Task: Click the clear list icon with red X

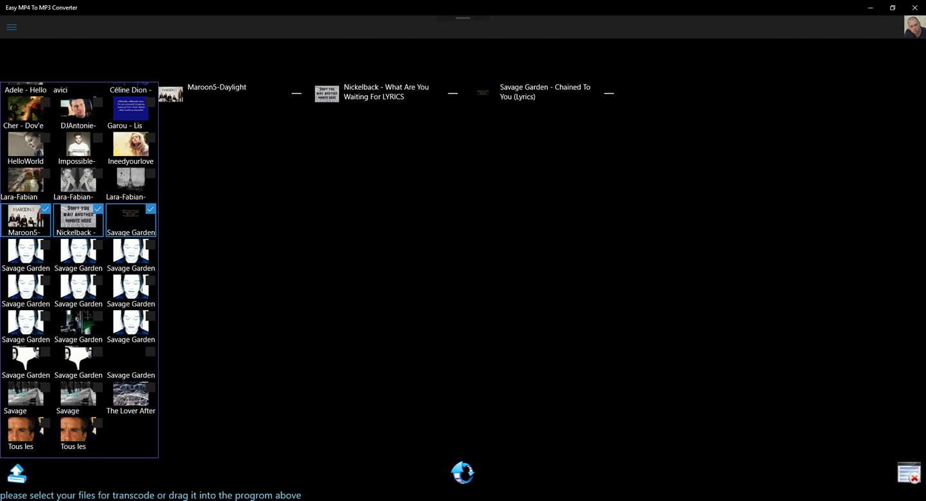Action: pos(909,472)
